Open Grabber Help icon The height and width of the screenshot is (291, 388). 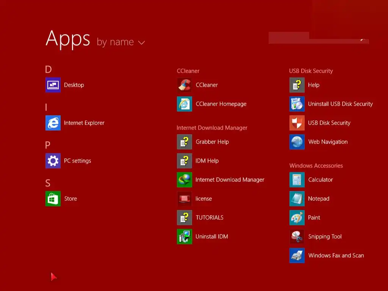(x=185, y=142)
